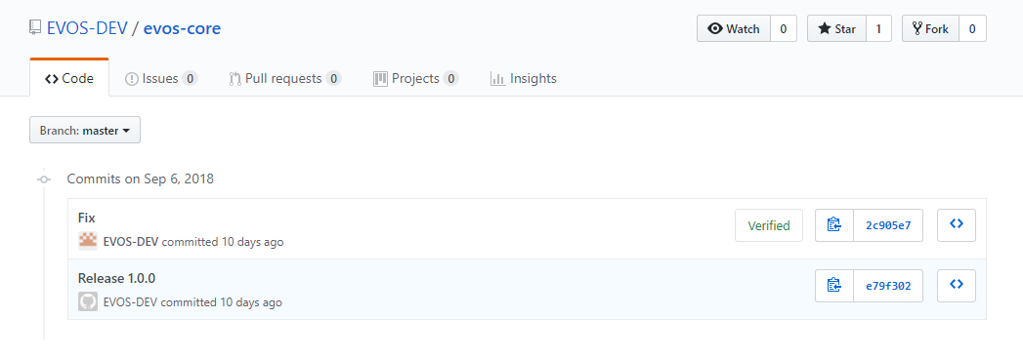Star the evos-core repository
Screen dimensions: 1023x358
[x=836, y=28]
